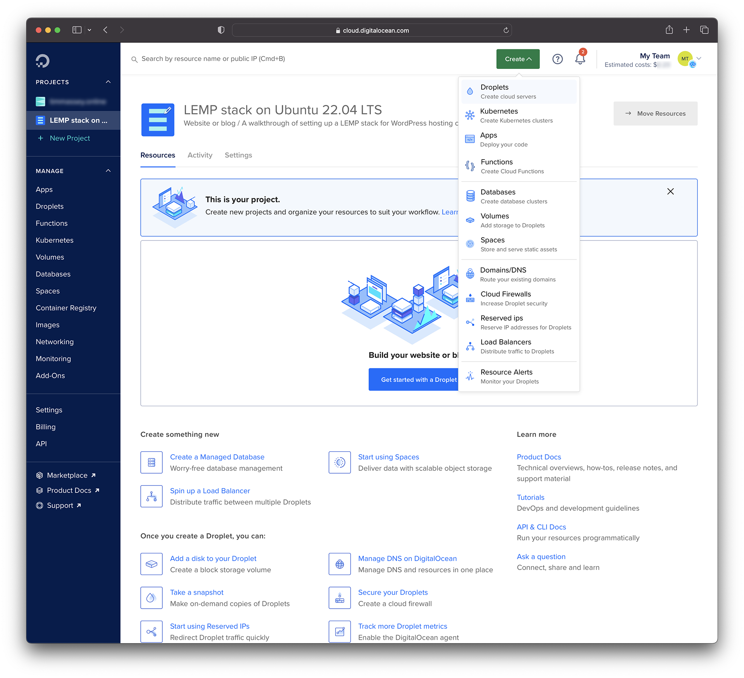Open the Product Docs link under Learn more
Image resolution: width=744 pixels, height=678 pixels.
coord(539,457)
